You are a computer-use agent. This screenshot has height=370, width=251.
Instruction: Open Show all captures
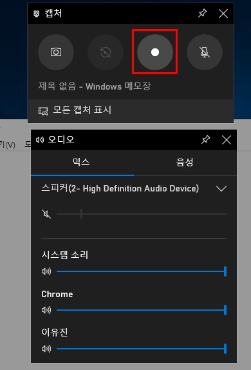[131, 110]
